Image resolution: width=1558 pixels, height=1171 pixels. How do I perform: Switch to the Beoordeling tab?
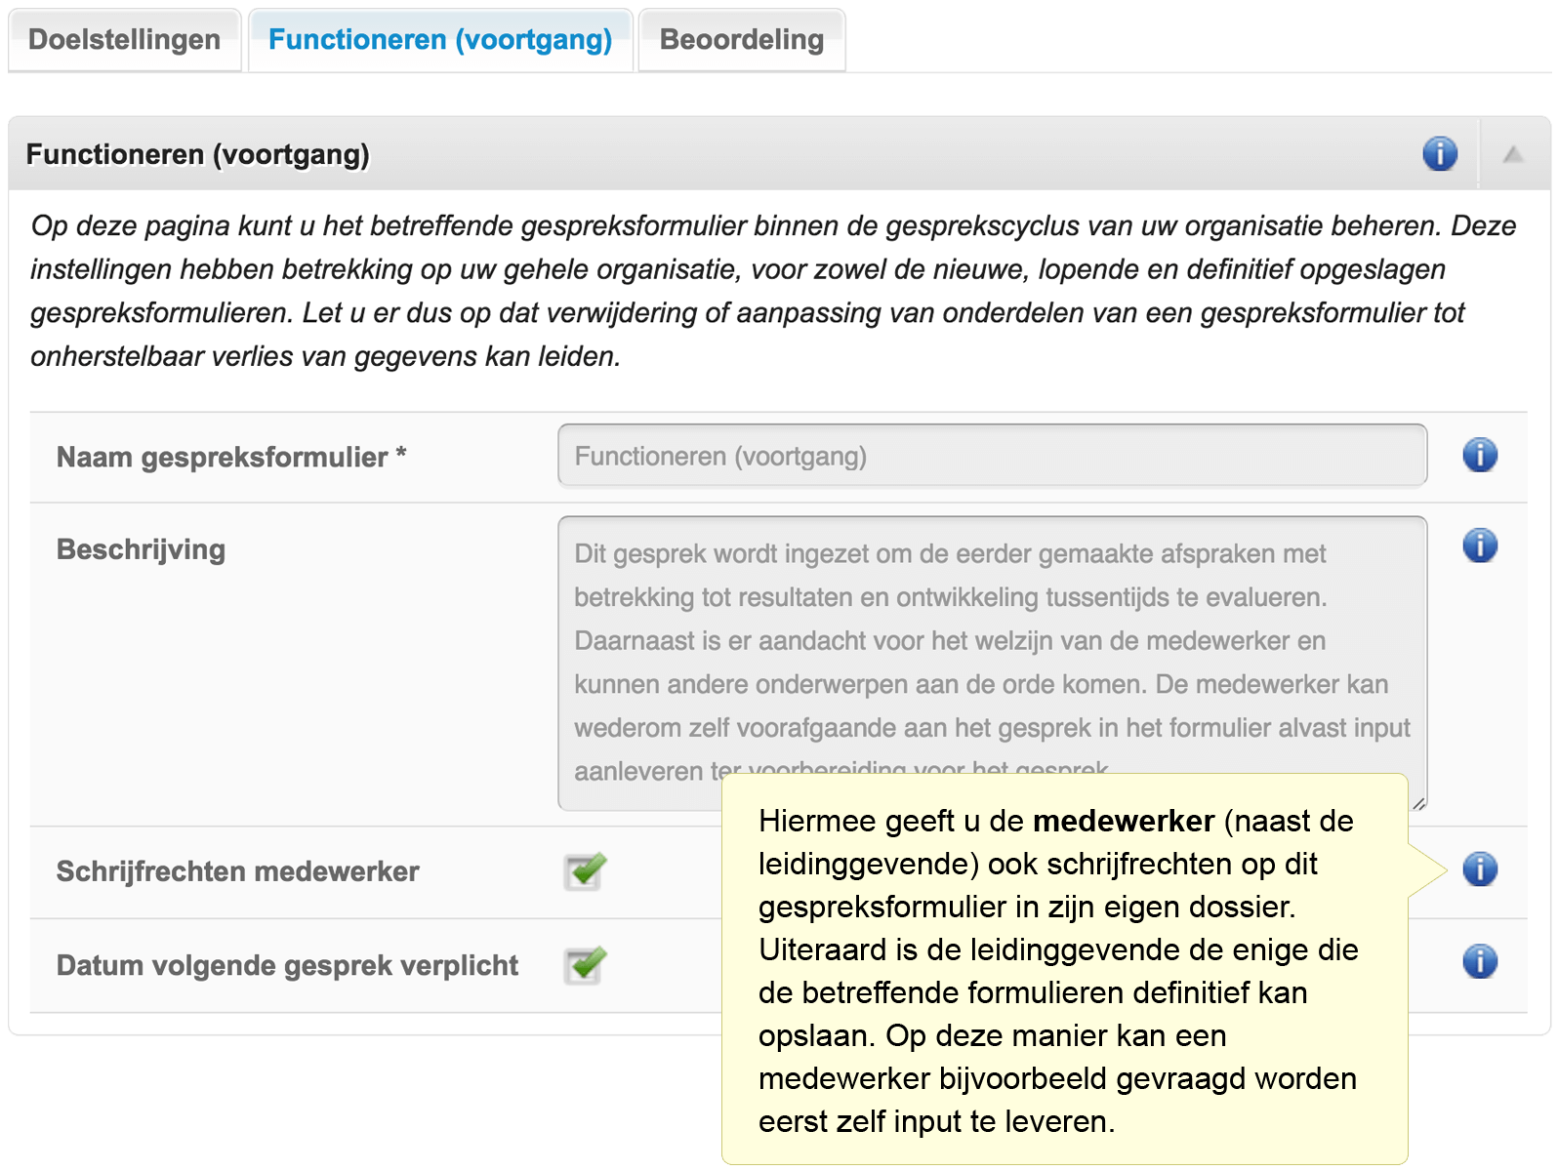[x=742, y=40]
